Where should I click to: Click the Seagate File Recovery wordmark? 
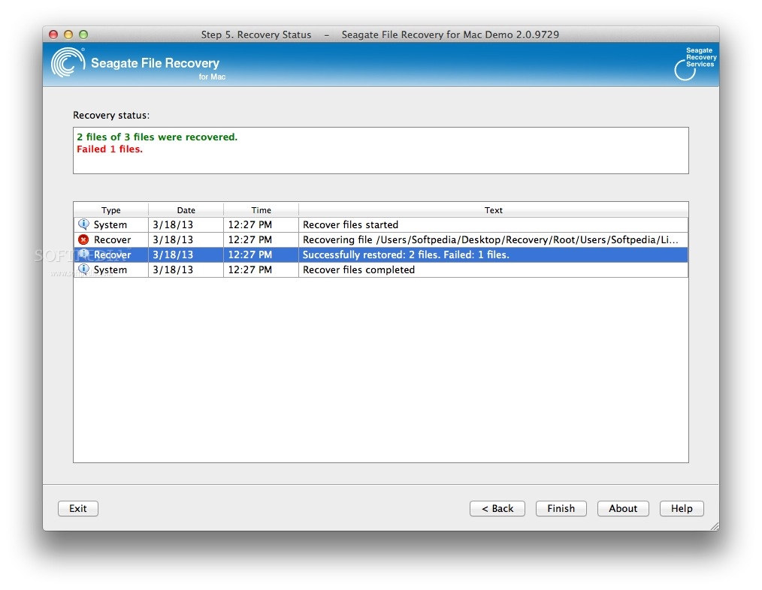point(156,63)
